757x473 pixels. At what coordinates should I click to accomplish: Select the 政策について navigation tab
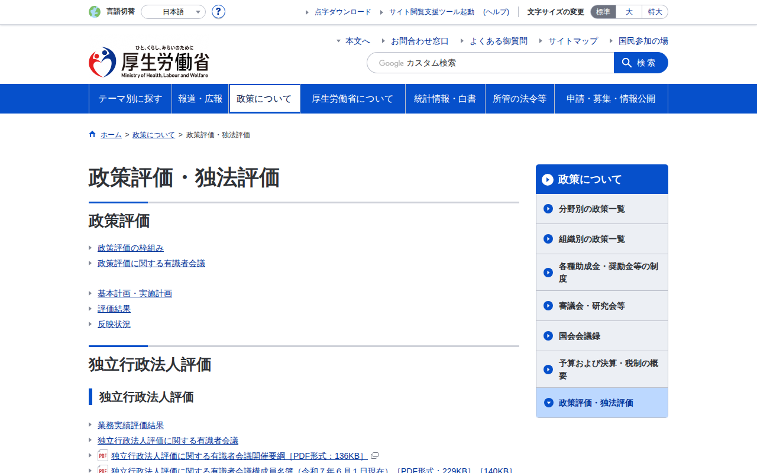264,99
